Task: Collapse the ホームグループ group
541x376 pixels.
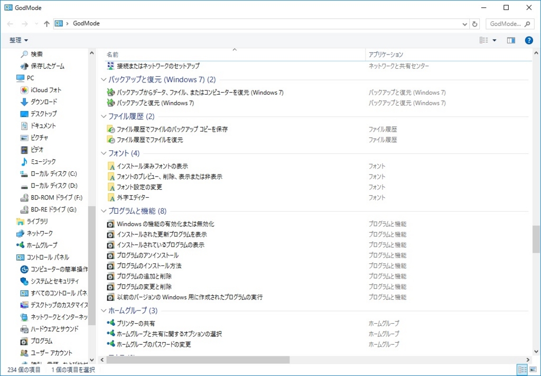Action: pyautogui.click(x=104, y=310)
